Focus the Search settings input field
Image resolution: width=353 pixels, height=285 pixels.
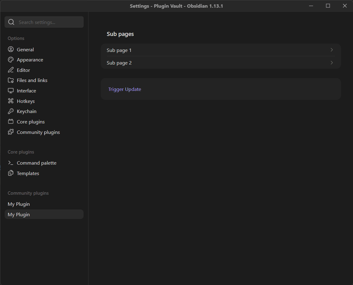(x=44, y=22)
